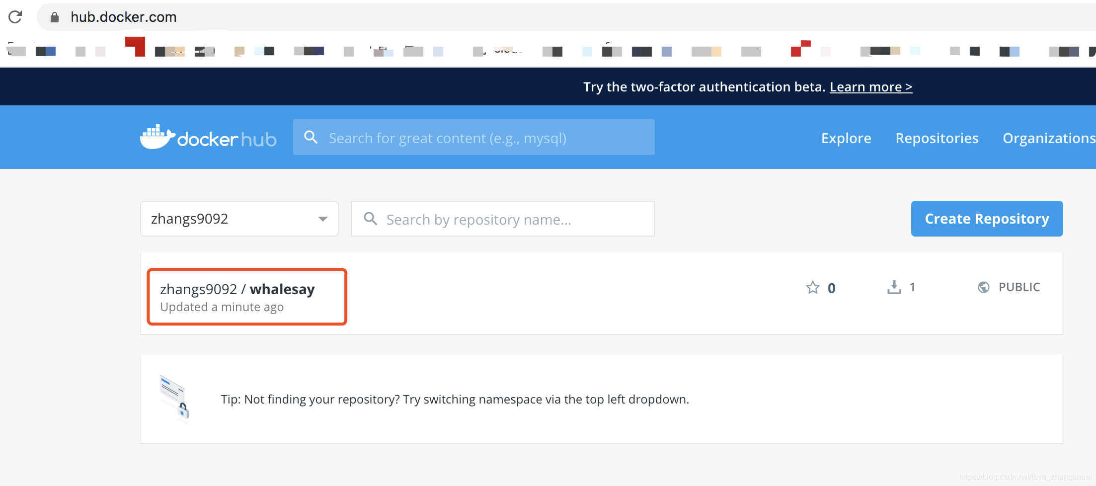
Task: Click the star icon on whalesay row
Action: point(813,287)
